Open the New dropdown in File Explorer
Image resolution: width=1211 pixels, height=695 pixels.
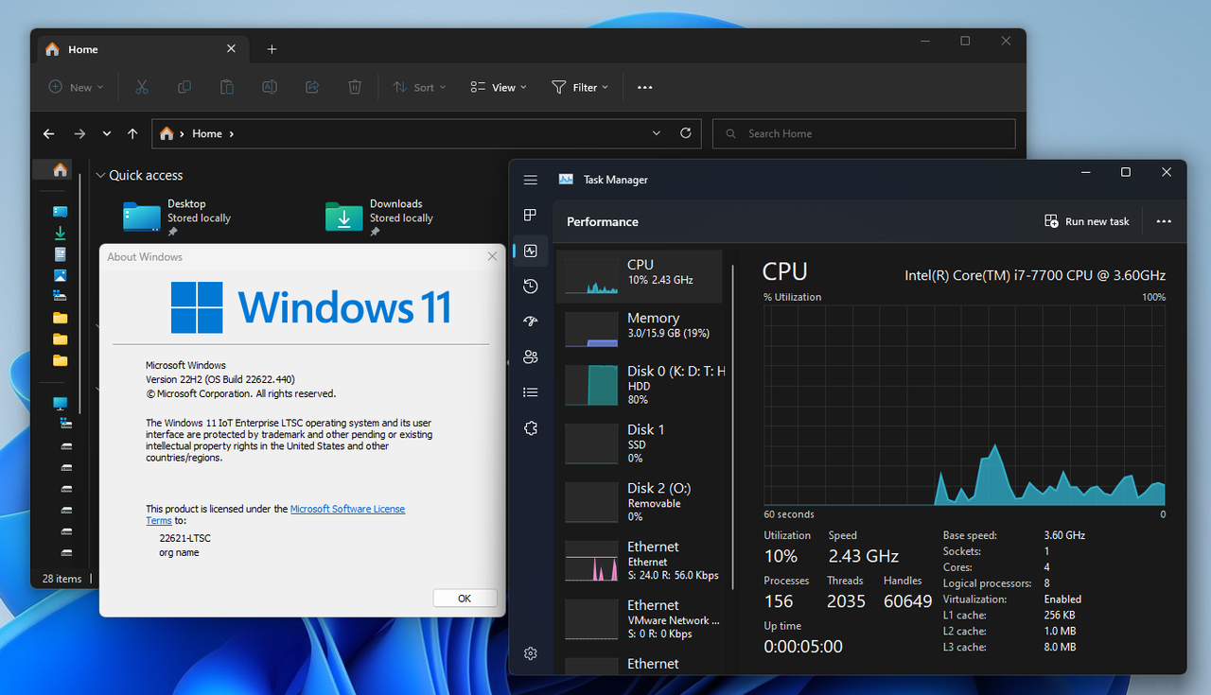tap(76, 87)
